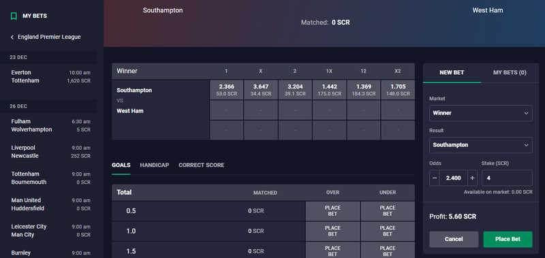The image size is (545, 258).
Task: Select the GOALS tab
Action: coord(121,165)
